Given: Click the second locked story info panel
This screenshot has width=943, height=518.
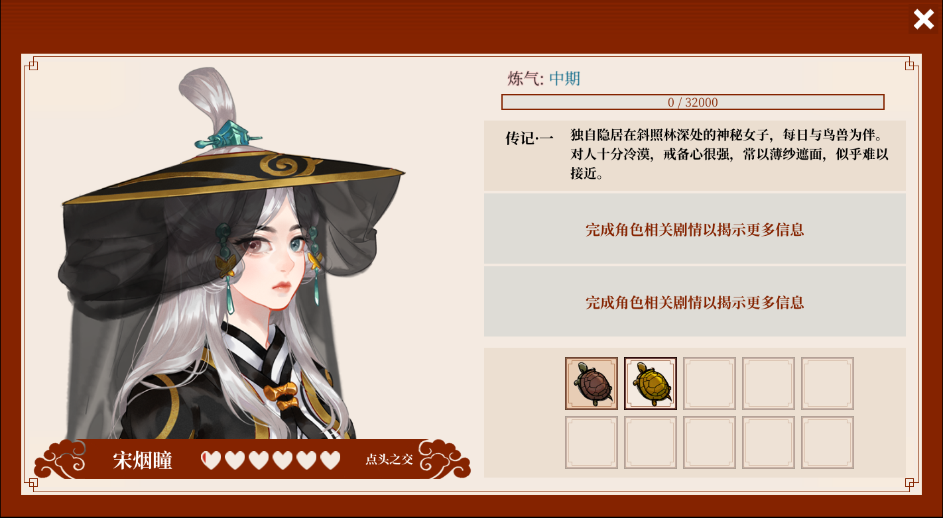Looking at the screenshot, I should tap(695, 302).
